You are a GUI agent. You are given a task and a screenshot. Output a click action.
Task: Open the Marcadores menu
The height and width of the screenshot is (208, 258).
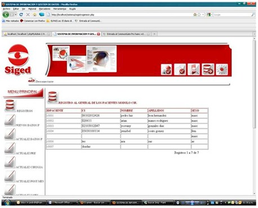[45, 9]
